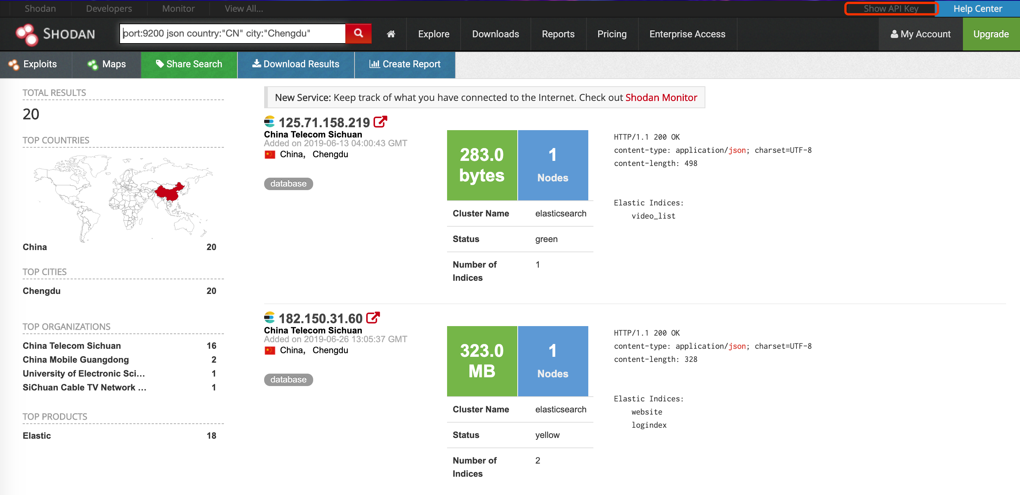Filter by China Mobile Guangdong organization
1020x495 pixels.
pos(76,359)
